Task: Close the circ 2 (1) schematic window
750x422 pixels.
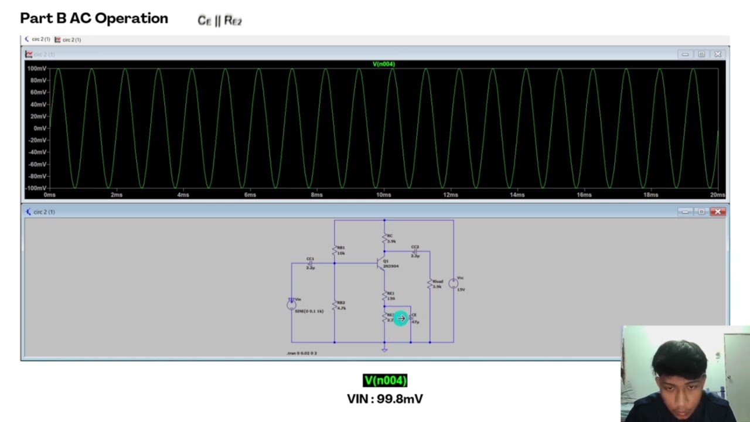Action: pyautogui.click(x=718, y=212)
